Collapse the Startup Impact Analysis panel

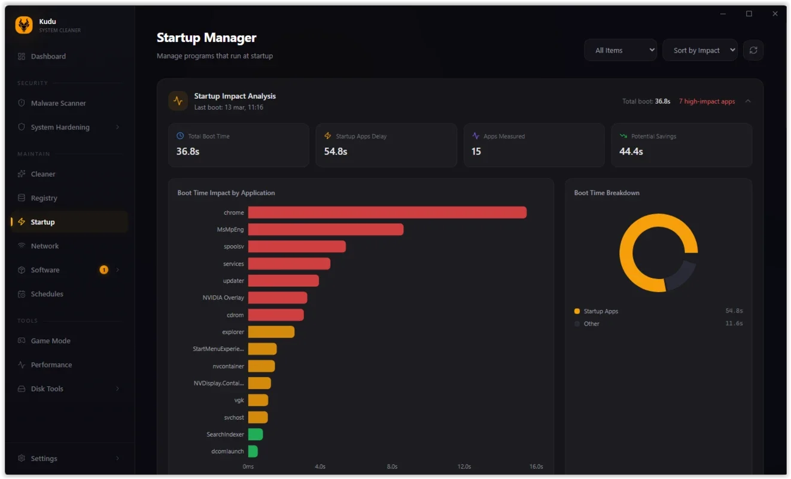[748, 101]
